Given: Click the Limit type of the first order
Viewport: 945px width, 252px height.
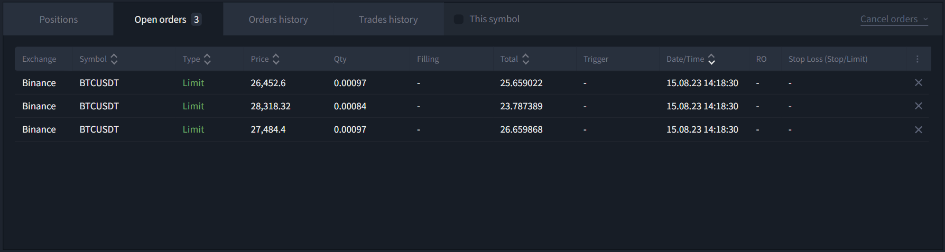Looking at the screenshot, I should pos(193,83).
